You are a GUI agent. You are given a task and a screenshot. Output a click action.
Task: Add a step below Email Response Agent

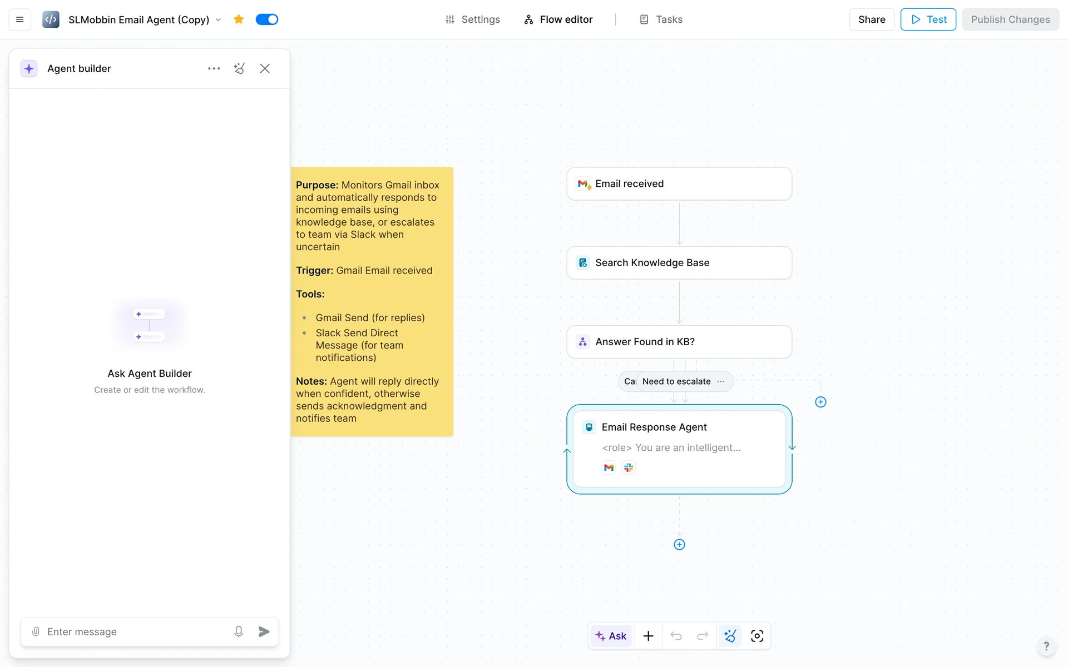(679, 545)
